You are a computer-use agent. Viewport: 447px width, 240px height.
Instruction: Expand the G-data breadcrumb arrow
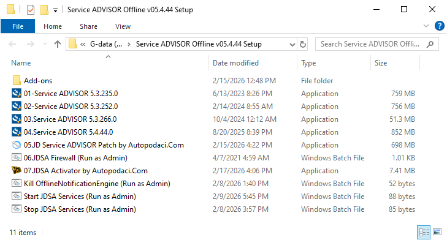click(129, 44)
